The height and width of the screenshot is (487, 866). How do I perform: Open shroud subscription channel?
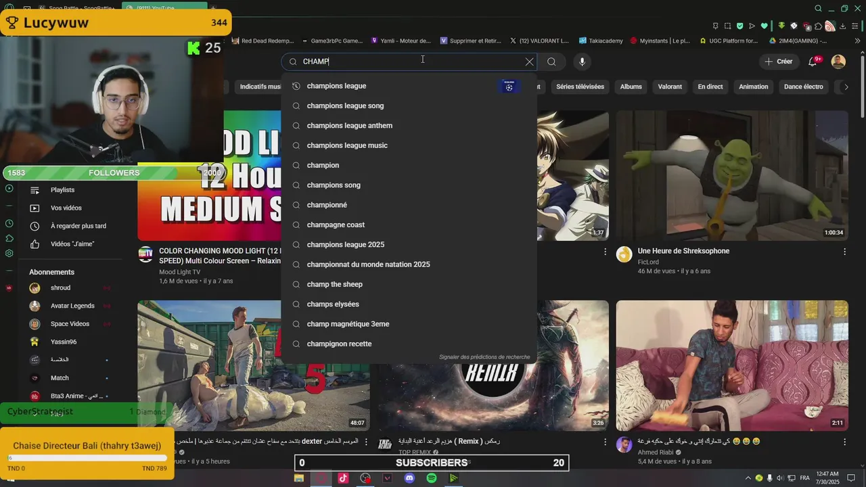pos(70,288)
